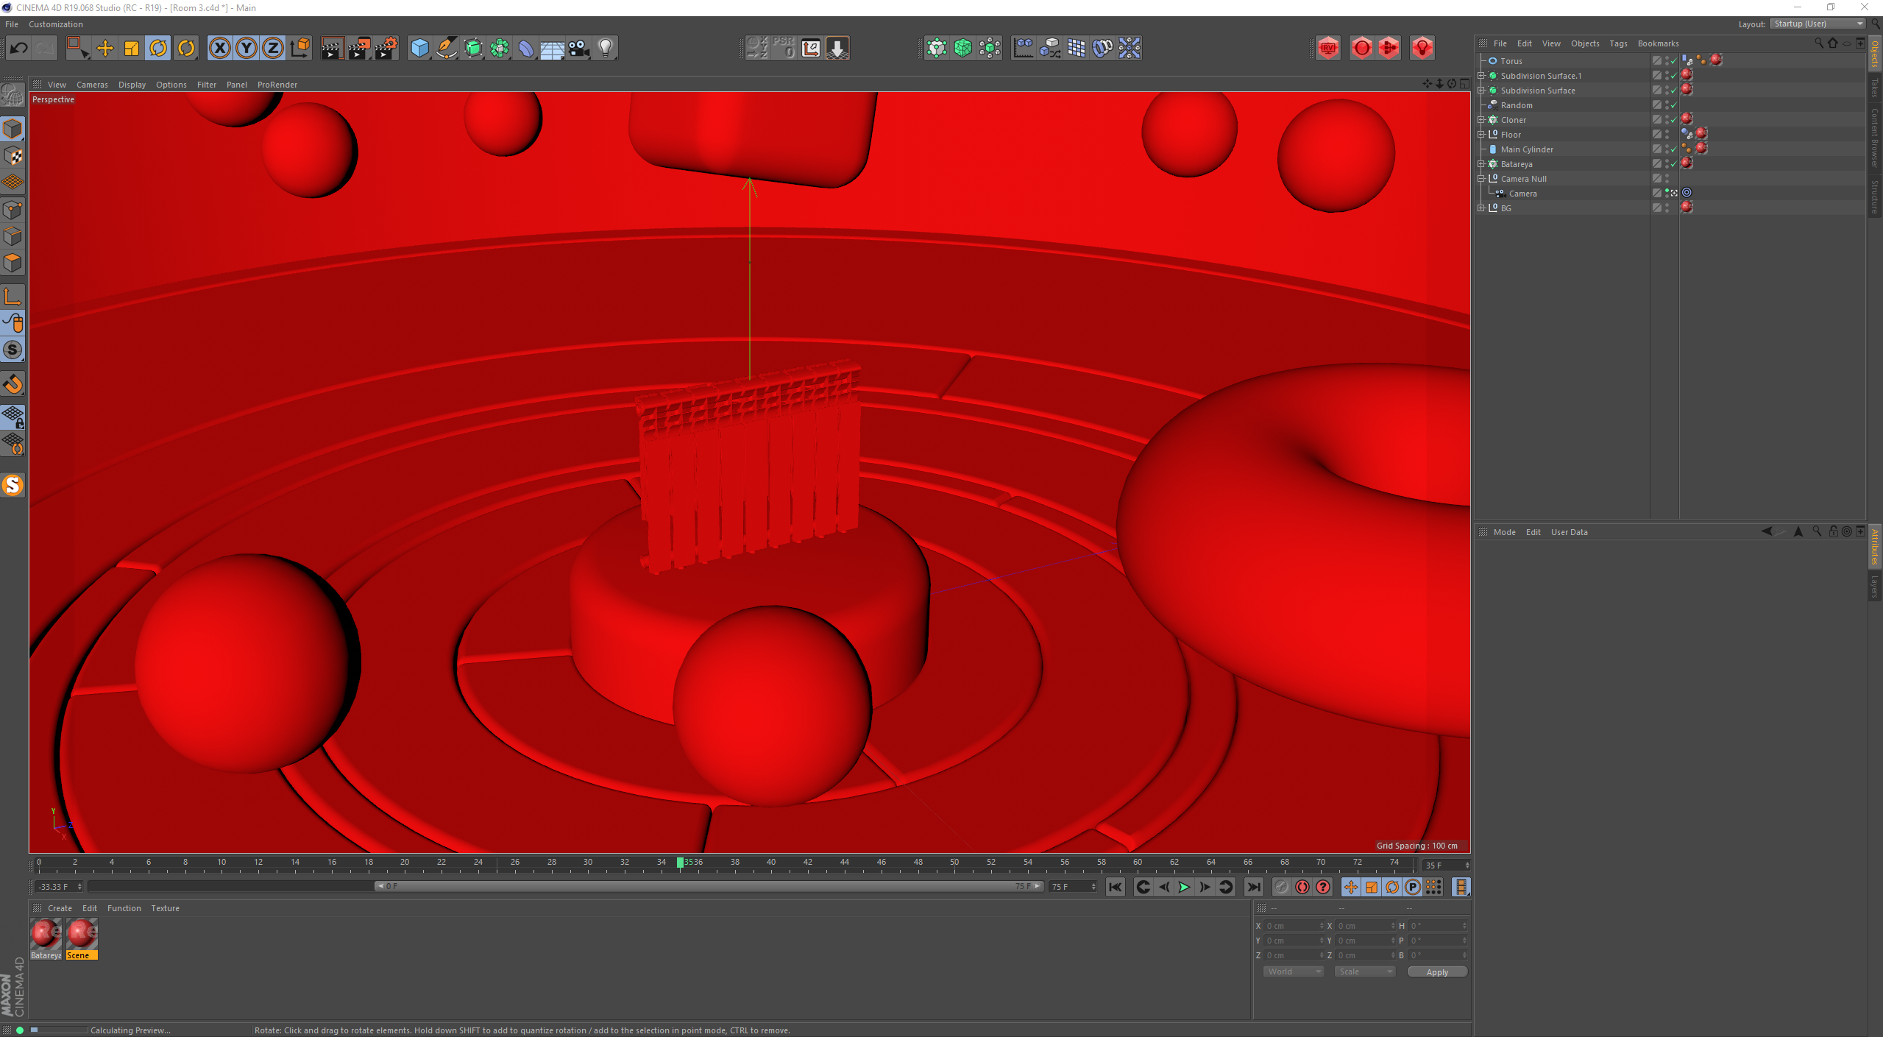
Task: Expand the Batareya object
Action: click(1481, 164)
